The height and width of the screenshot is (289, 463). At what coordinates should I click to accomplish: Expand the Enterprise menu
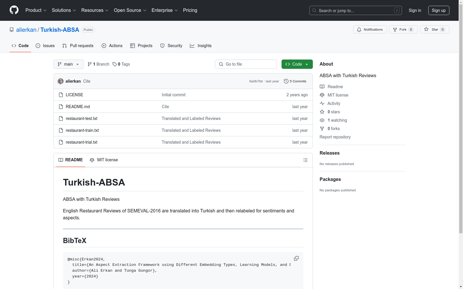coord(165,10)
